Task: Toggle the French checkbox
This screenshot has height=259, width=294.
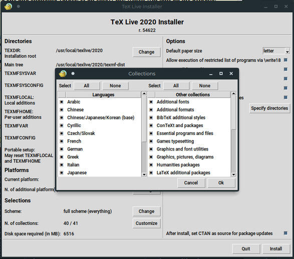Action: [x=61, y=141]
